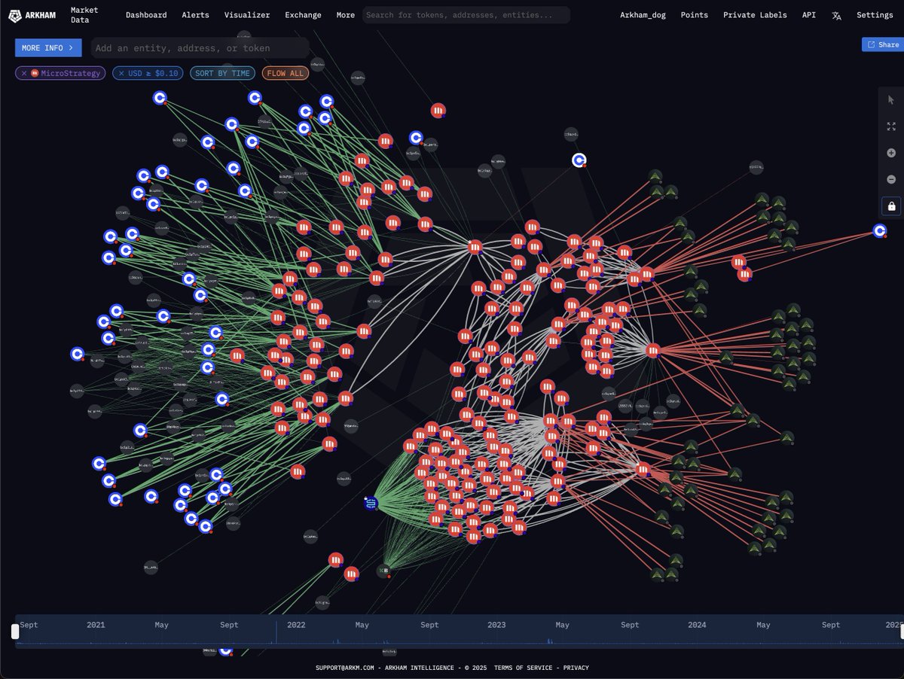Open the Exchange page
The width and height of the screenshot is (904, 679).
(x=303, y=15)
